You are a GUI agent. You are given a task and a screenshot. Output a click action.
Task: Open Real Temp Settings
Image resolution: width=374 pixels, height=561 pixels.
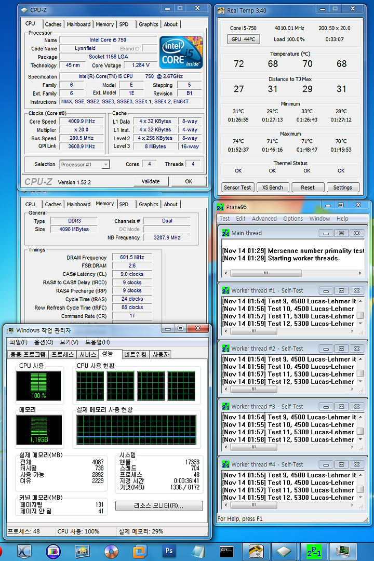342,188
